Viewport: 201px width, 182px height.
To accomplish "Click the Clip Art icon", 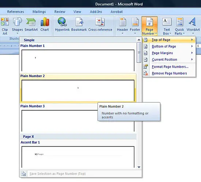I will 5,22.
